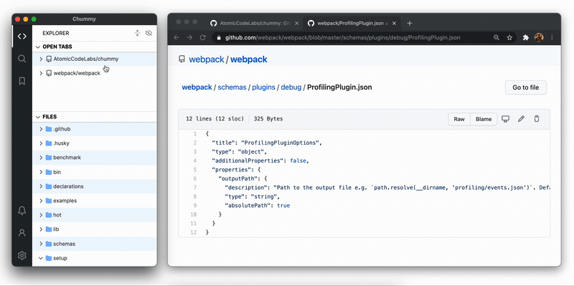Expand the .husky folder chevron

[41, 143]
